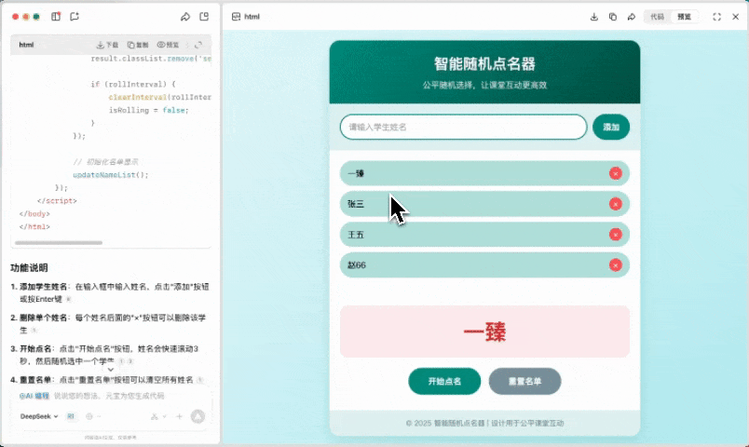Expand the code block view

[198, 45]
